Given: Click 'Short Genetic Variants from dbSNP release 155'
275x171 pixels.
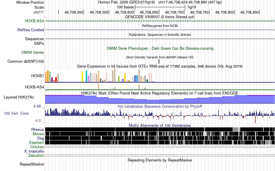Looking at the screenshot, I should pos(160,57).
